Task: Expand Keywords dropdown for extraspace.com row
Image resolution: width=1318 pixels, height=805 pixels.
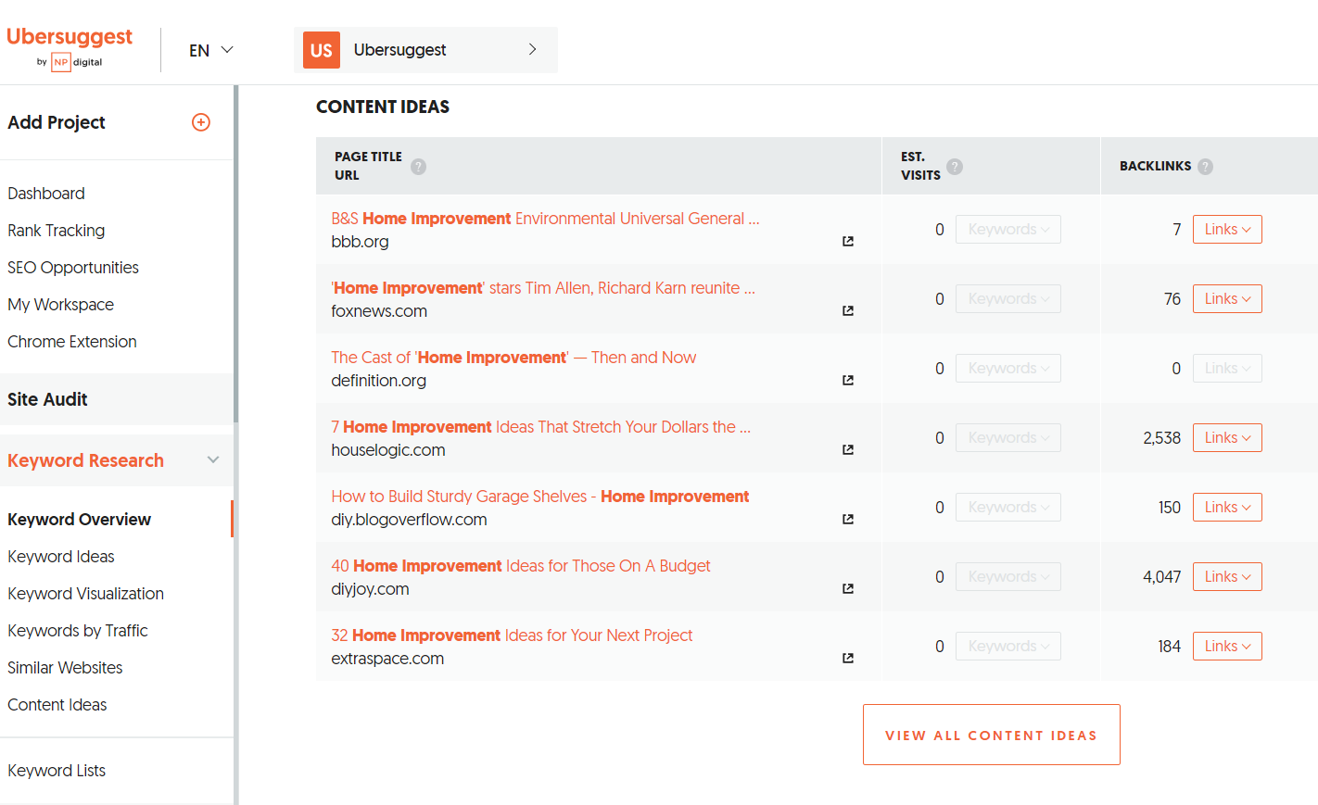Action: click(1008, 647)
